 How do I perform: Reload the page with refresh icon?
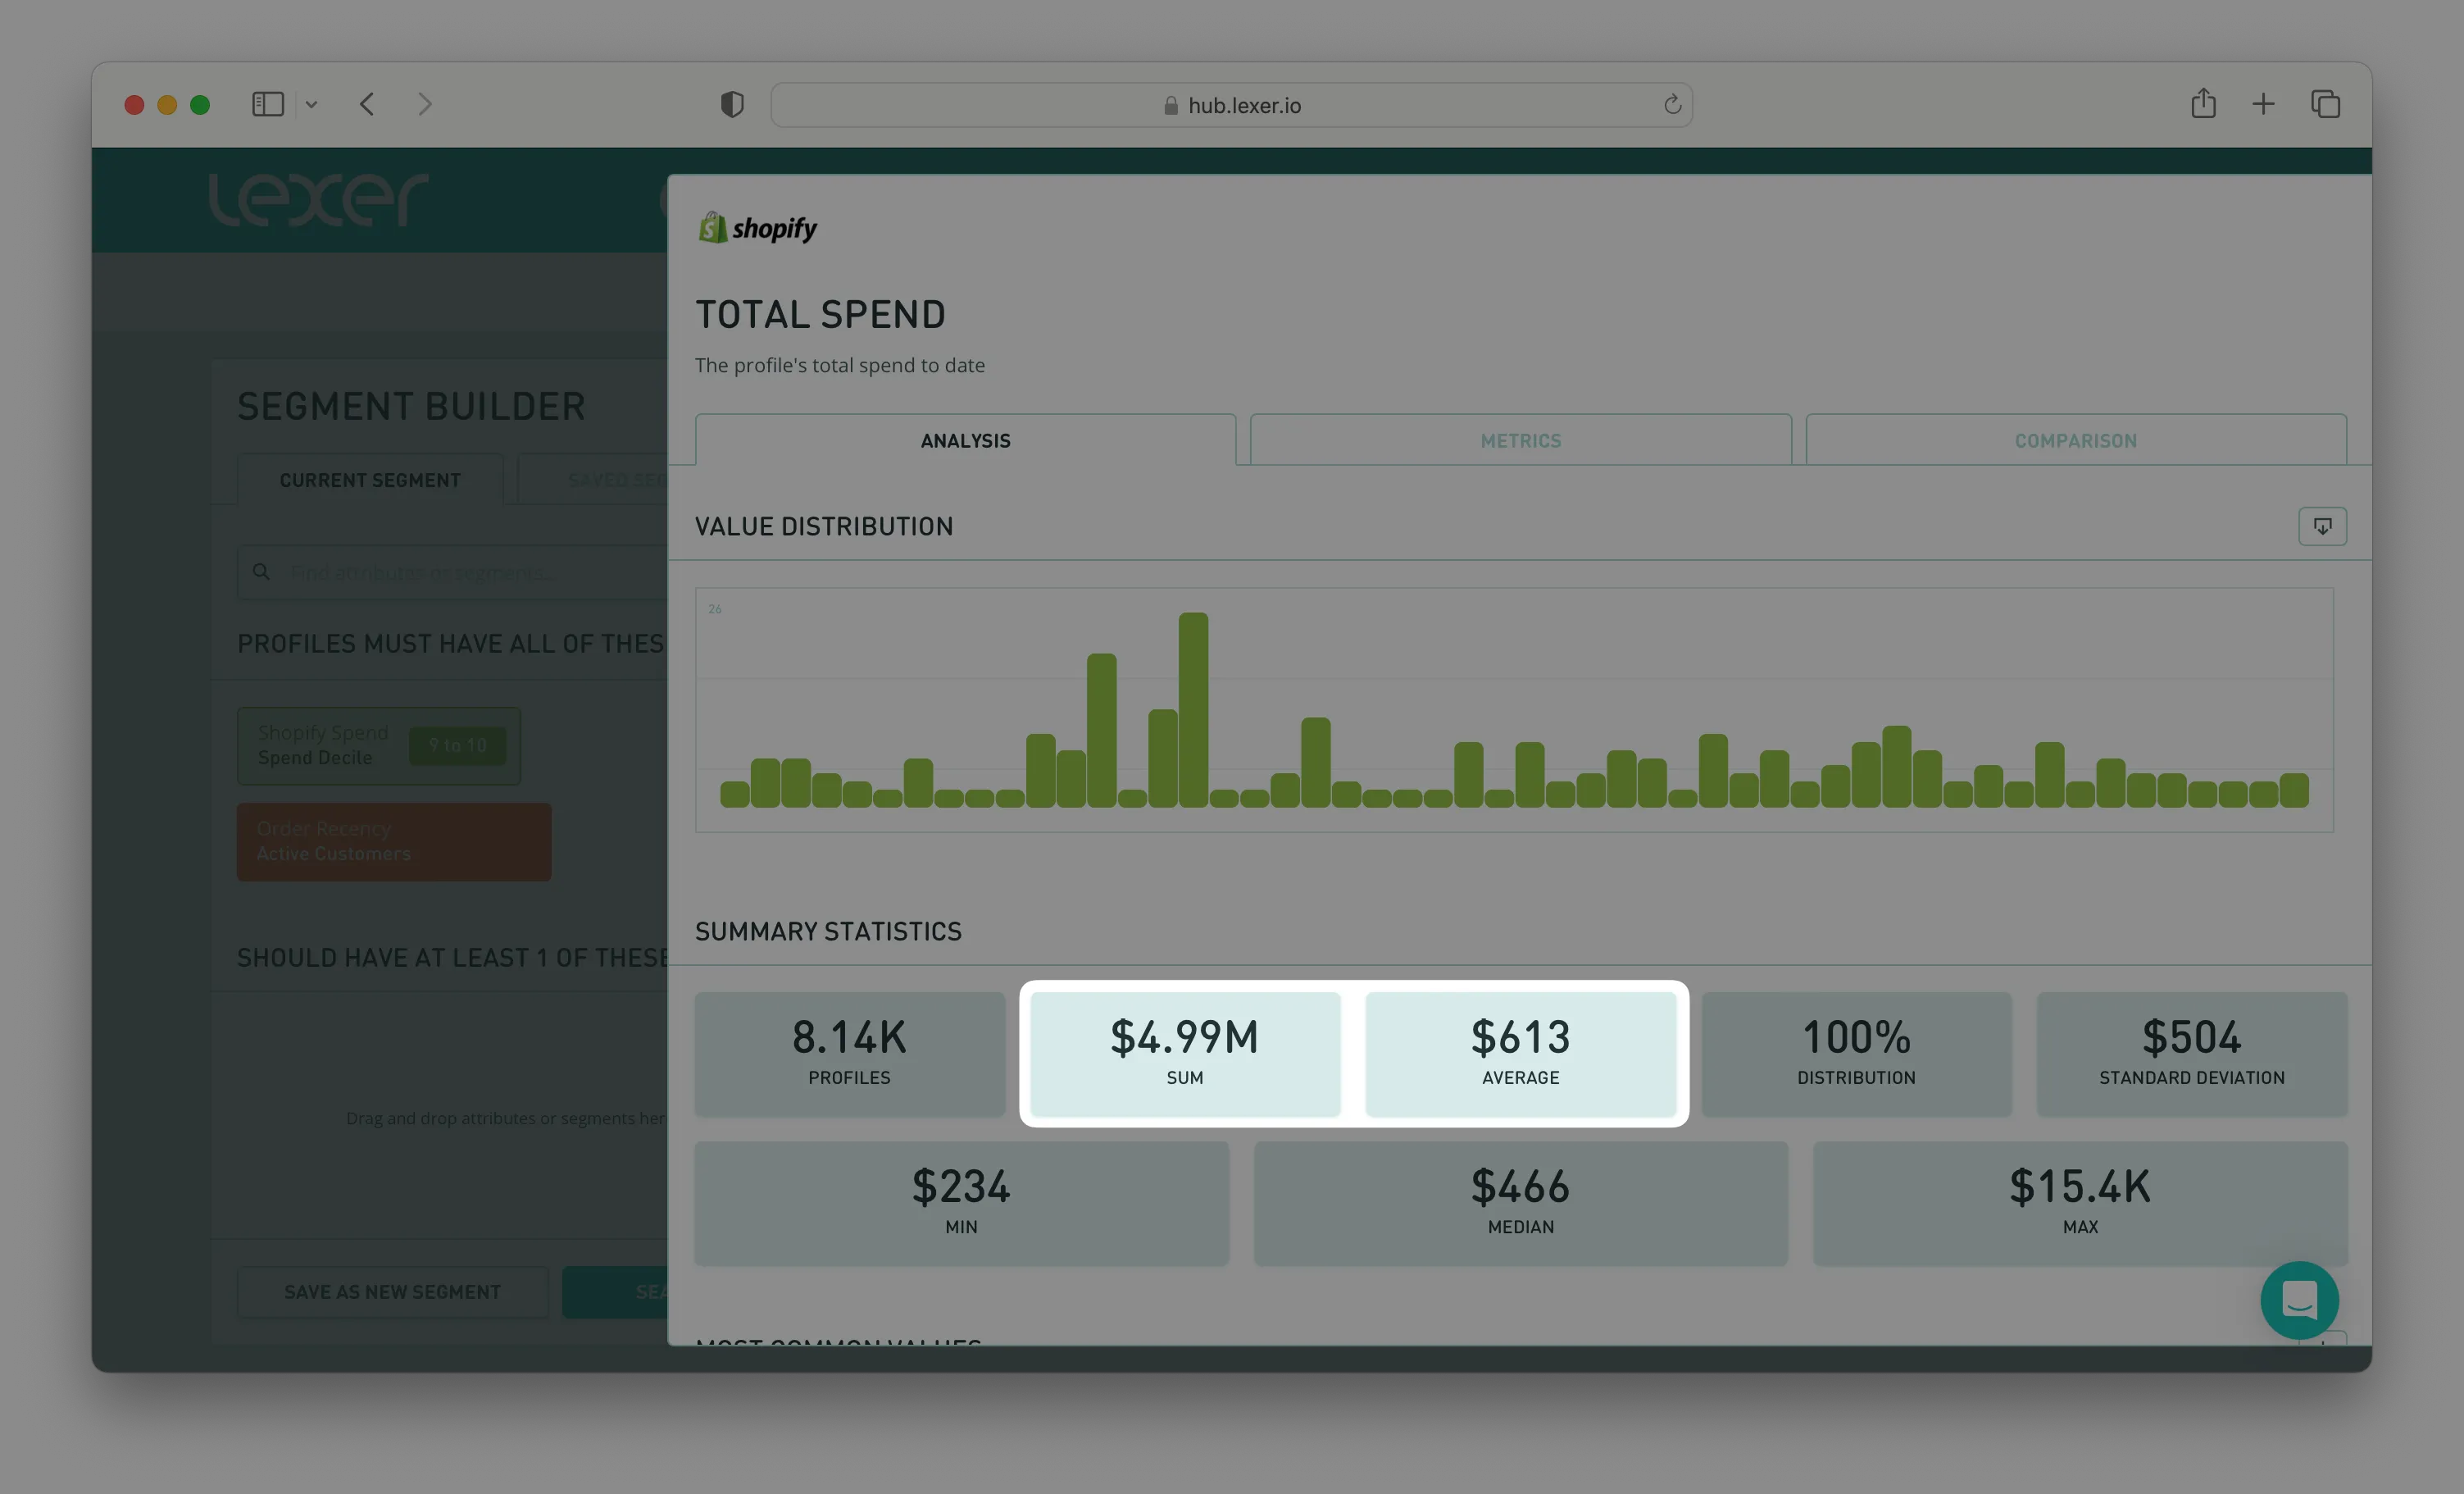1672,104
